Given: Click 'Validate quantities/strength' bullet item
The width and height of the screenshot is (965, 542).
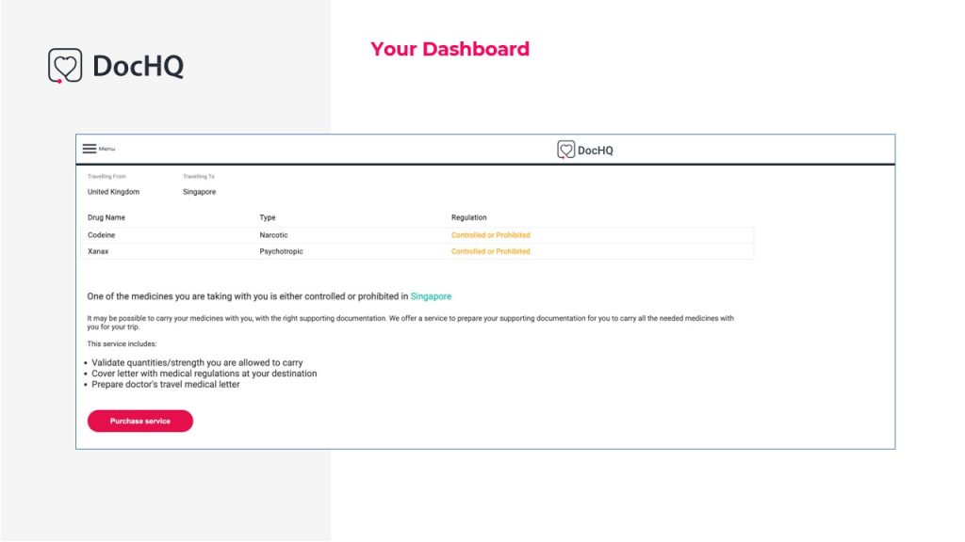Looking at the screenshot, I should pyautogui.click(x=197, y=362).
